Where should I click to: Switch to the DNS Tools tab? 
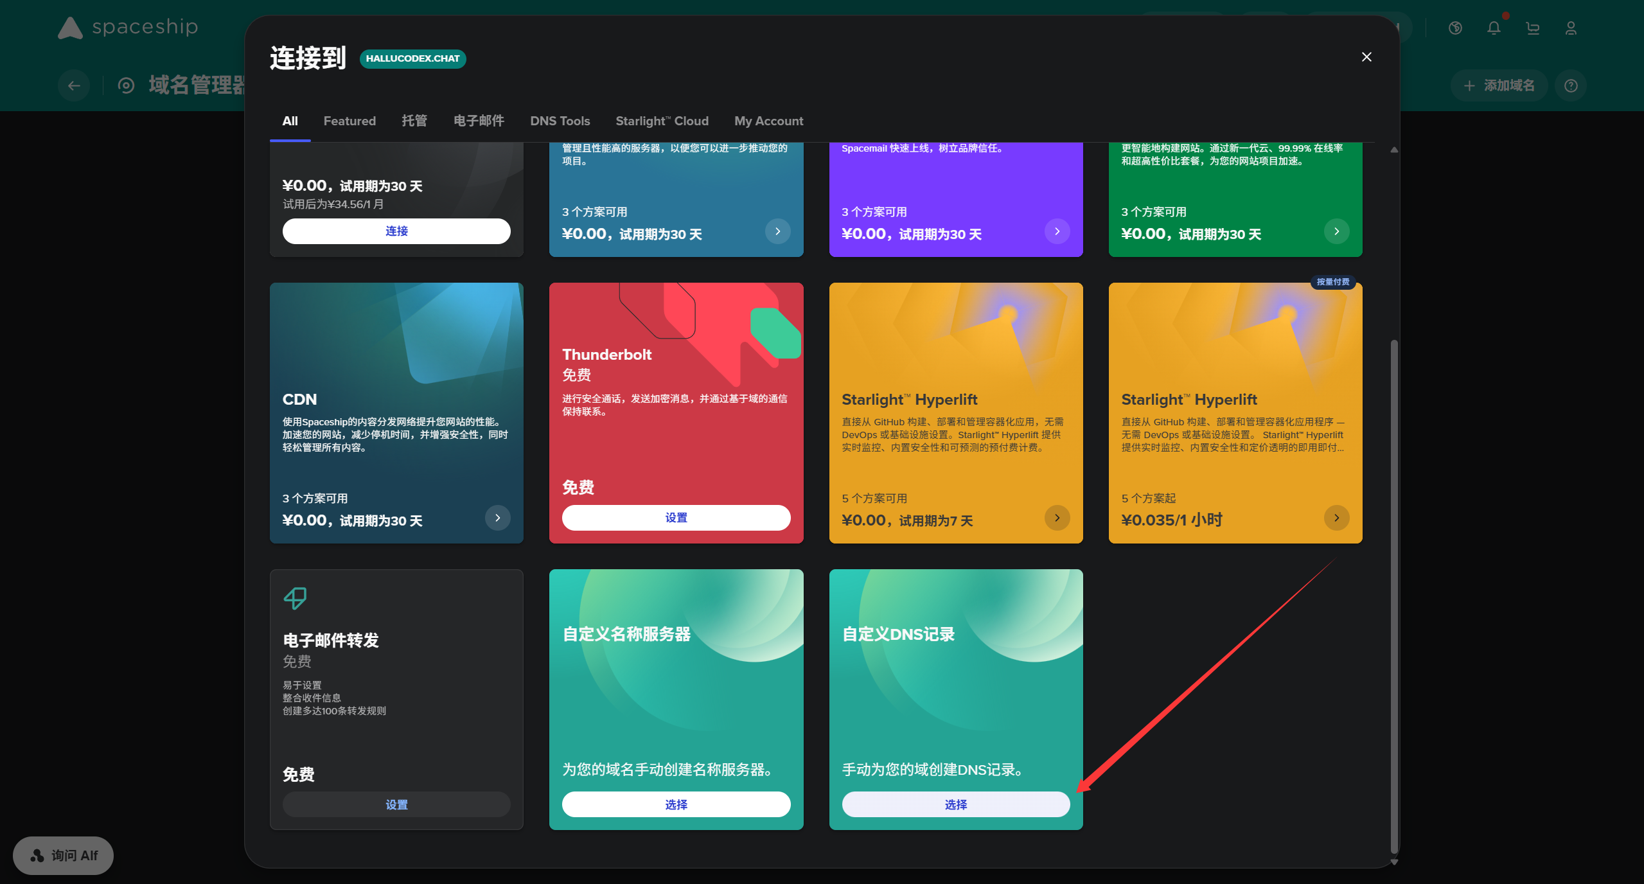coord(560,121)
